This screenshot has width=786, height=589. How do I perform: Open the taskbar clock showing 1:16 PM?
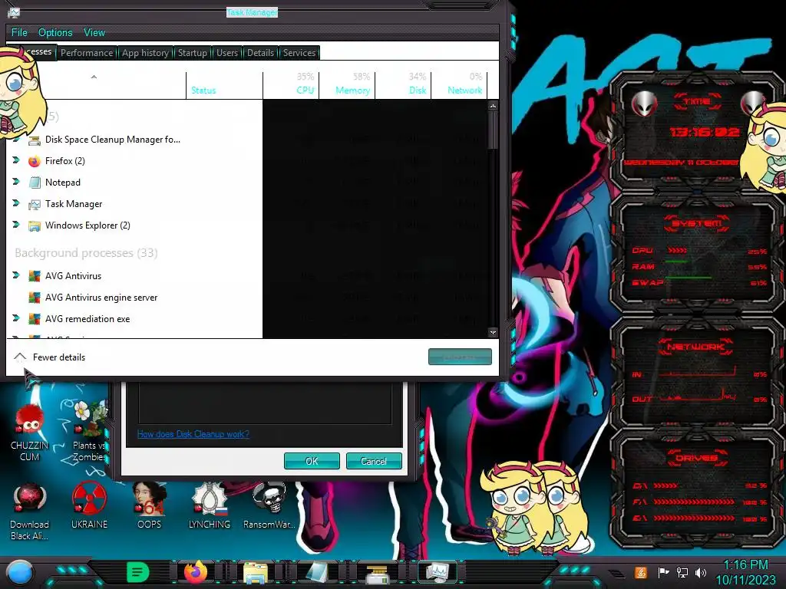[745, 572]
